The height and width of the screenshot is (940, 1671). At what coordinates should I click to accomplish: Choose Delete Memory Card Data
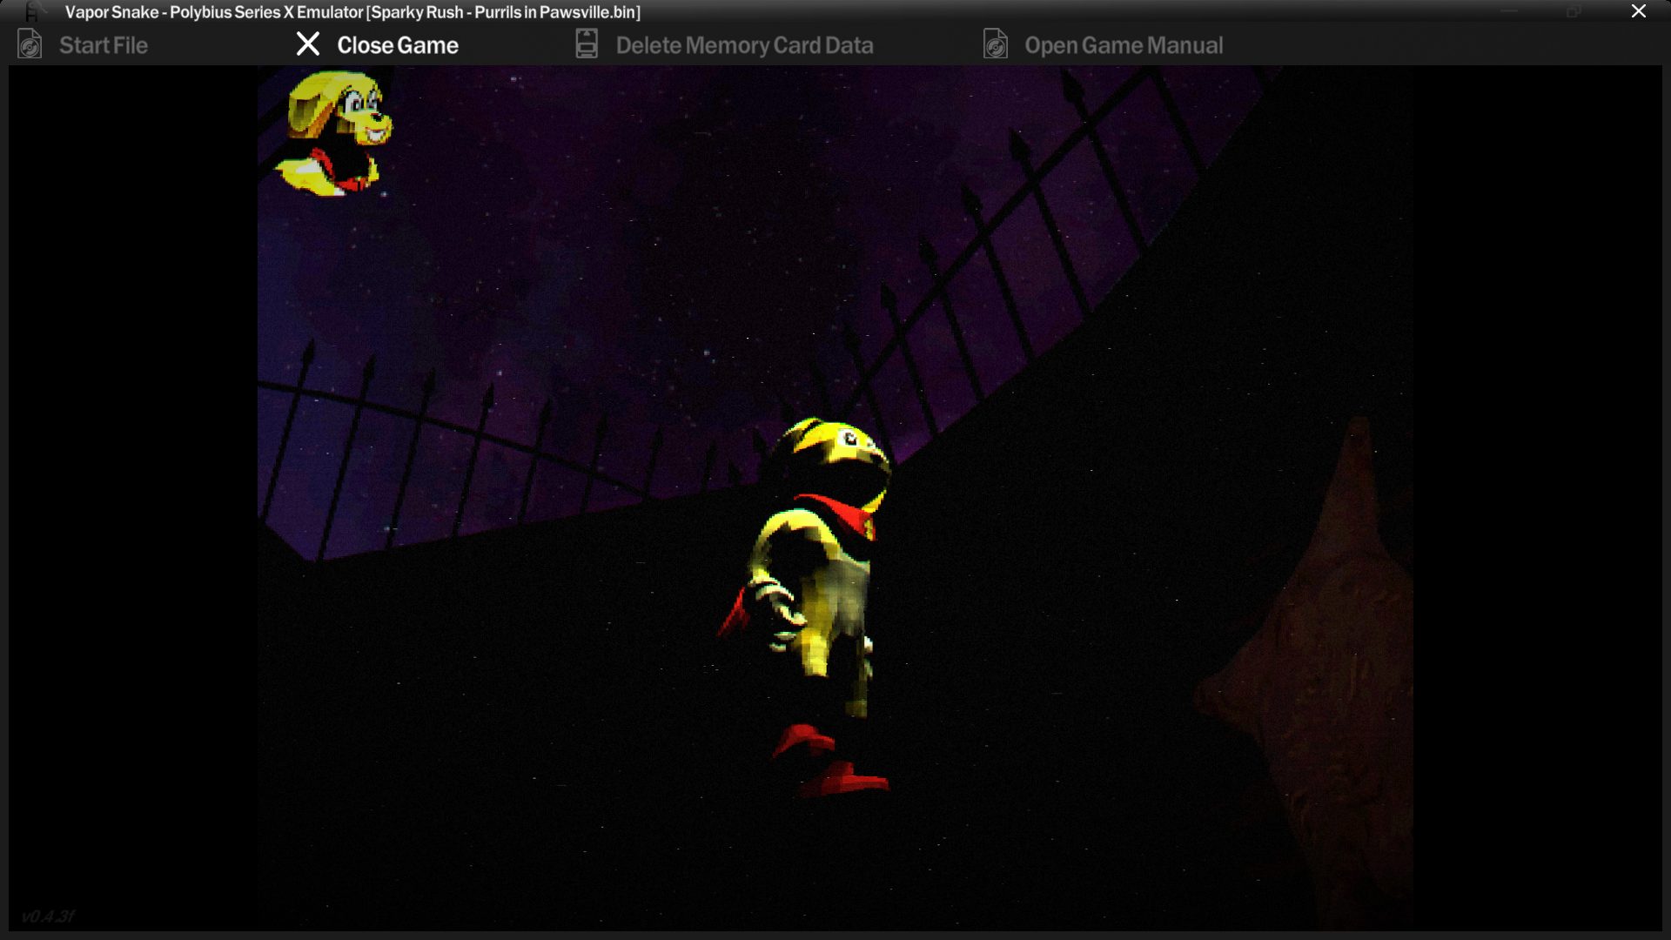click(744, 45)
